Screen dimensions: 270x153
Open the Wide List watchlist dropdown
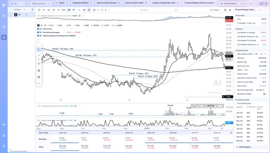[x=41, y=4]
